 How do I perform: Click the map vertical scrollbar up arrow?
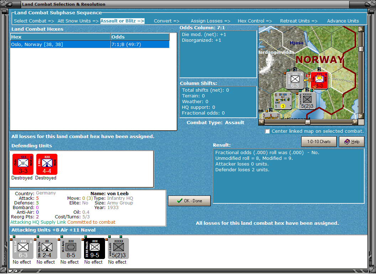361,29
